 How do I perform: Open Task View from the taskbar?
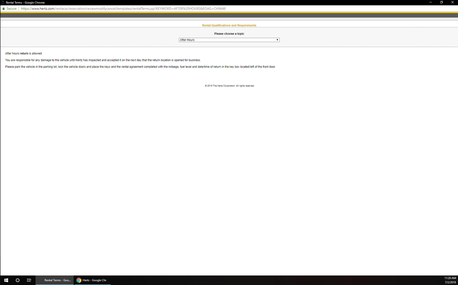click(29, 280)
